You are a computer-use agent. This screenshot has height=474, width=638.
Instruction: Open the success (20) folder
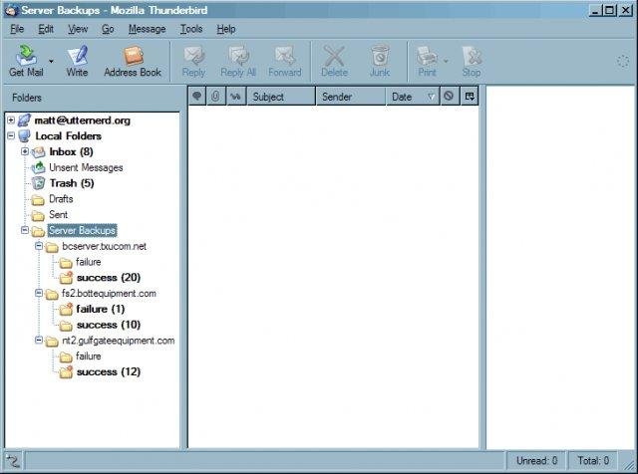coord(109,278)
